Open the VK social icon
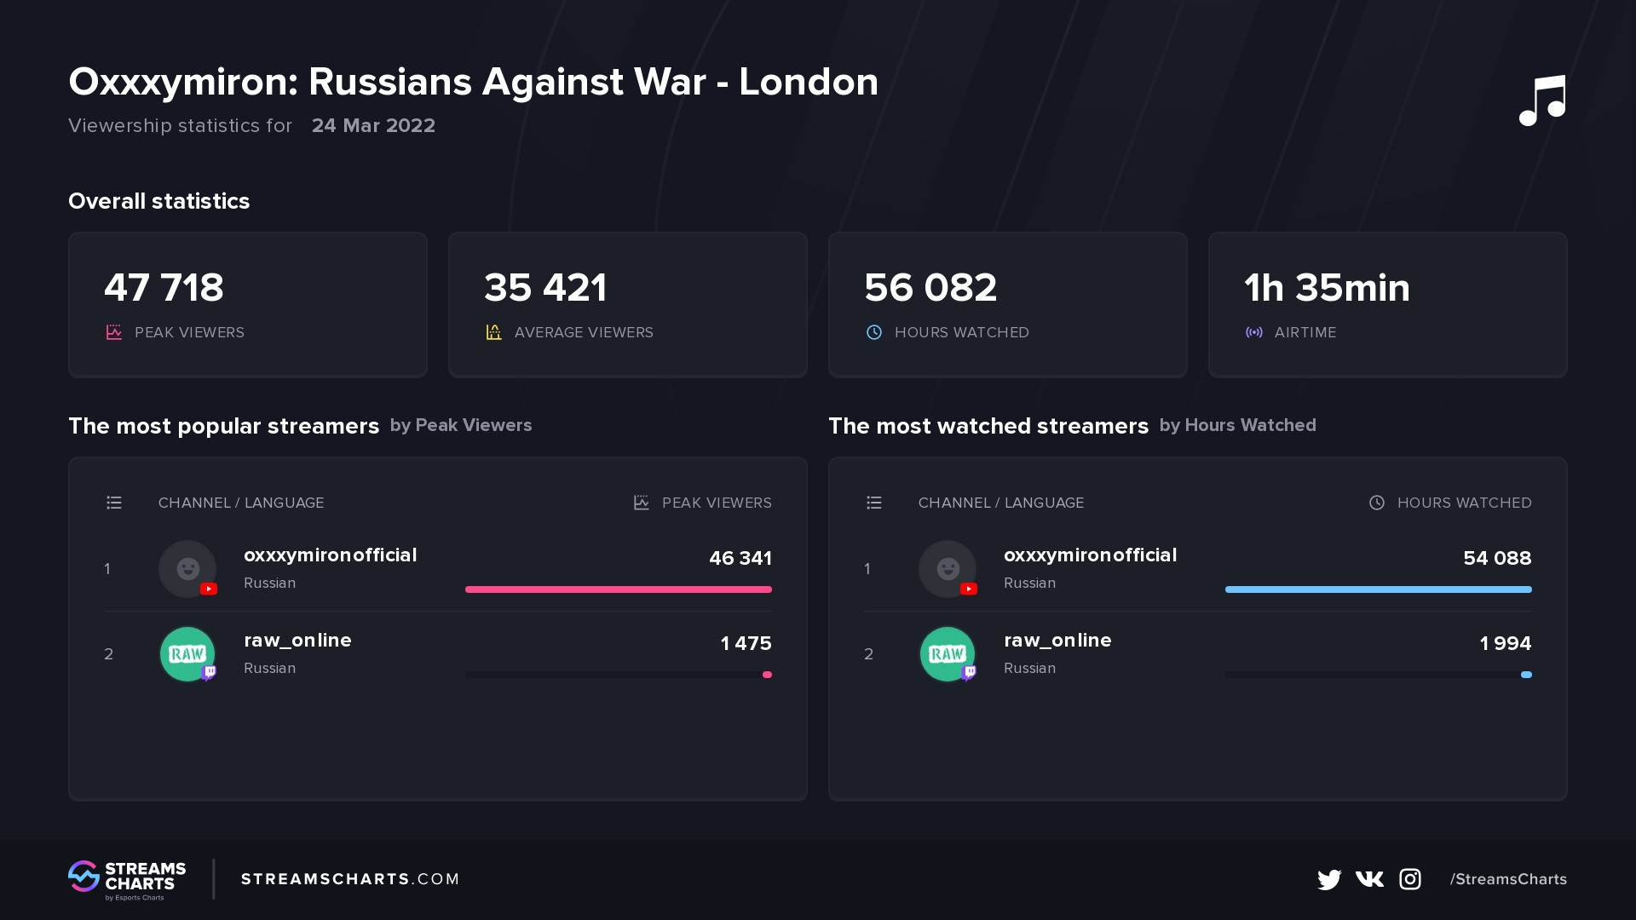Viewport: 1636px width, 920px height. 1369,879
